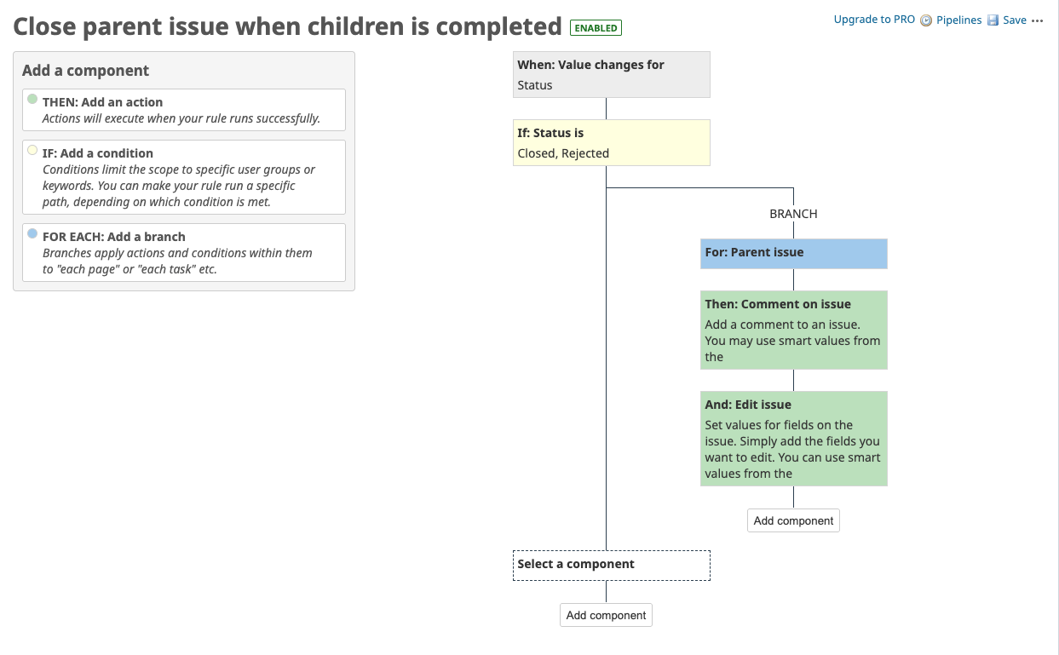This screenshot has width=1059, height=655.
Task: Click the green action dot icon
Action: tap(32, 99)
